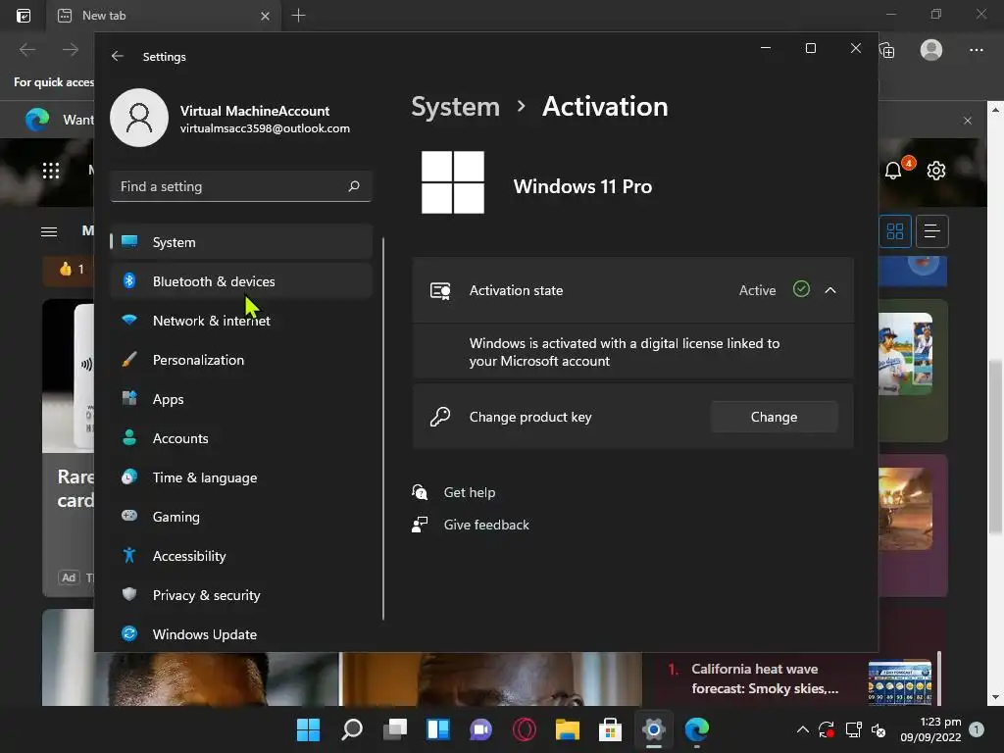Screen dimensions: 1004x753
Task: Click the search magnifier in Find a setting
Action: pos(353,186)
